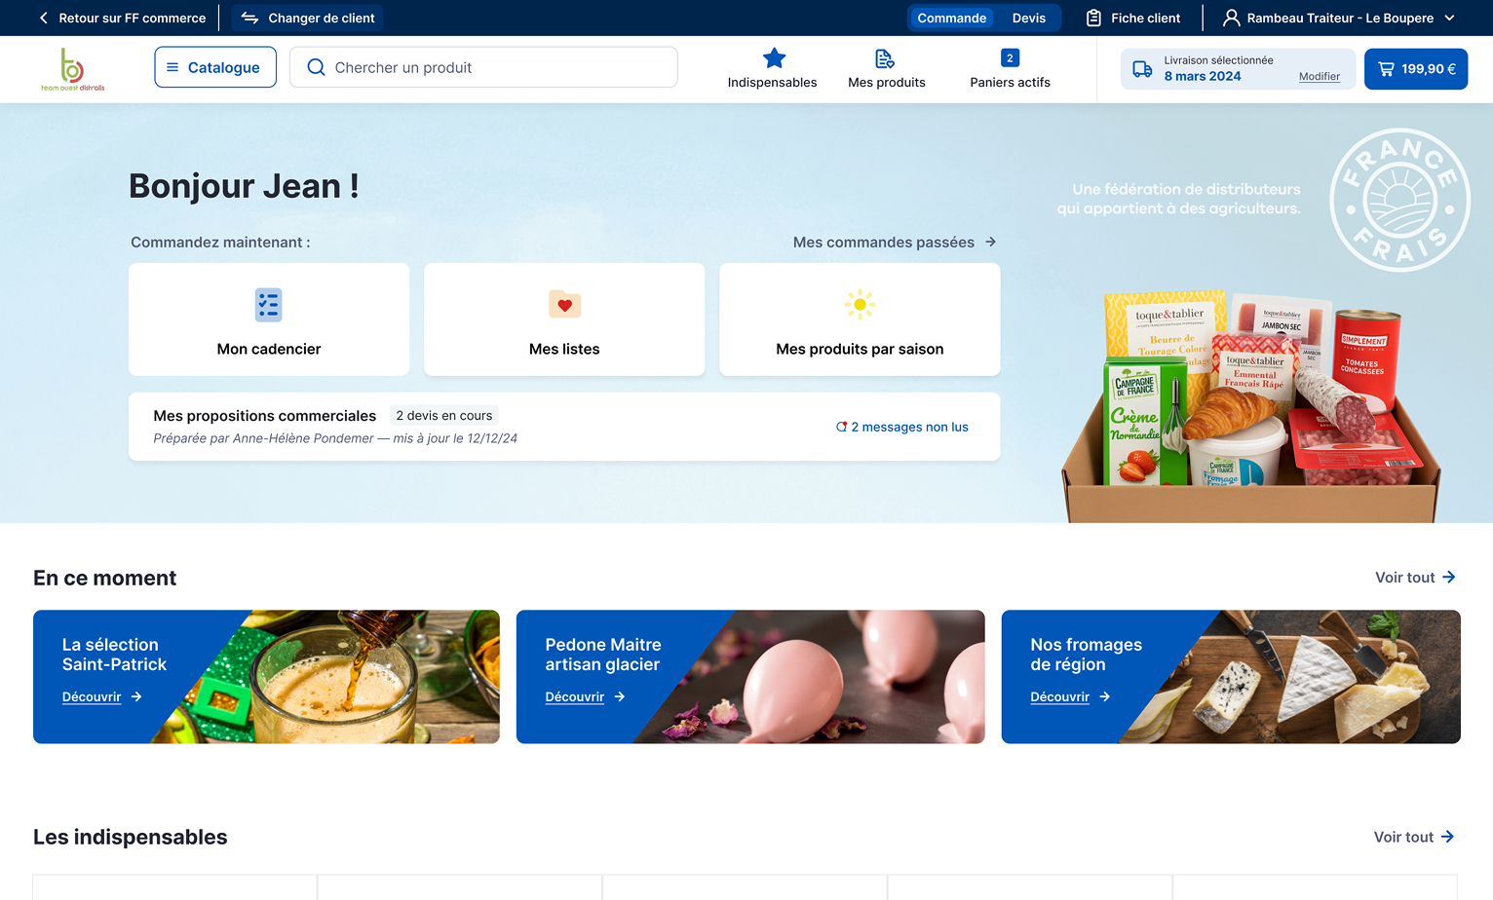The height and width of the screenshot is (900, 1493).
Task: Click the sun icon on seasonal products card
Action: 860,305
